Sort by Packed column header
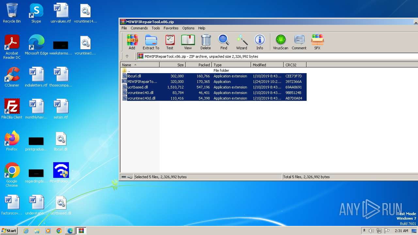The image size is (418, 235). (x=199, y=65)
